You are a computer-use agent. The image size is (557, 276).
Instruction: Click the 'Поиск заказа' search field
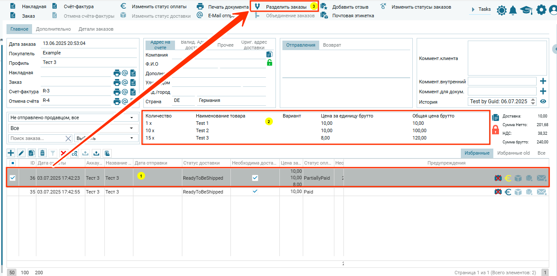point(36,138)
